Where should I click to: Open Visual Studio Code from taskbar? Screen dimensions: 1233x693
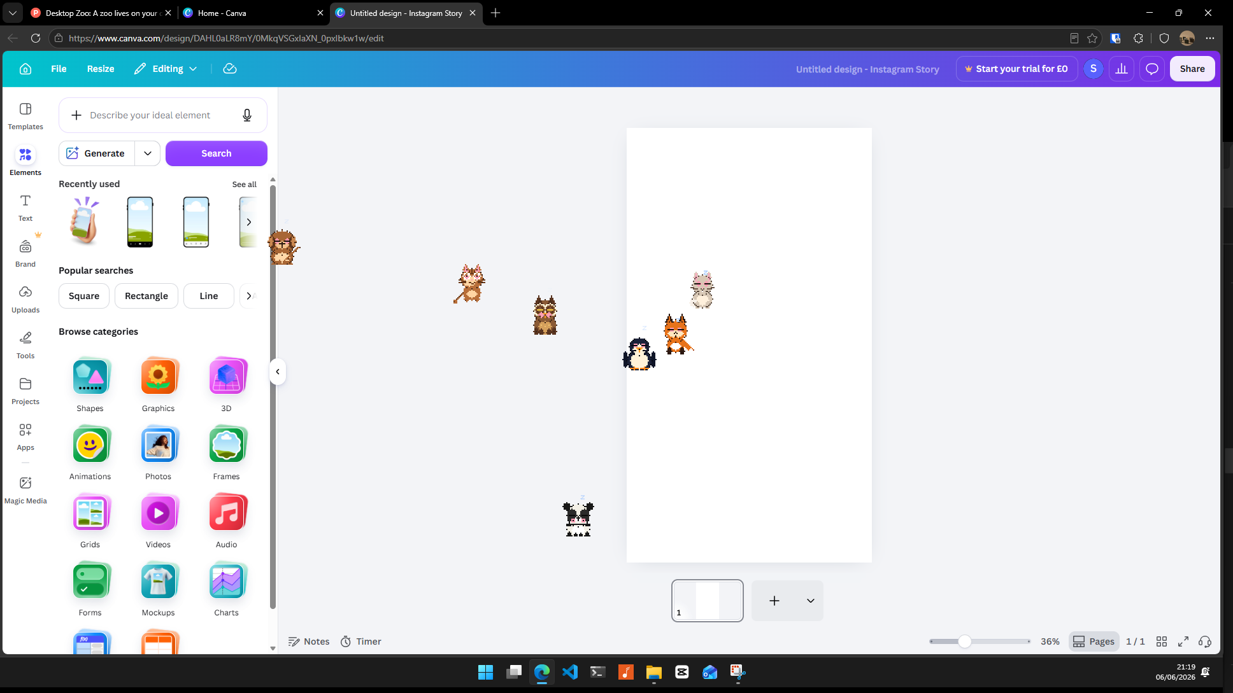click(570, 672)
